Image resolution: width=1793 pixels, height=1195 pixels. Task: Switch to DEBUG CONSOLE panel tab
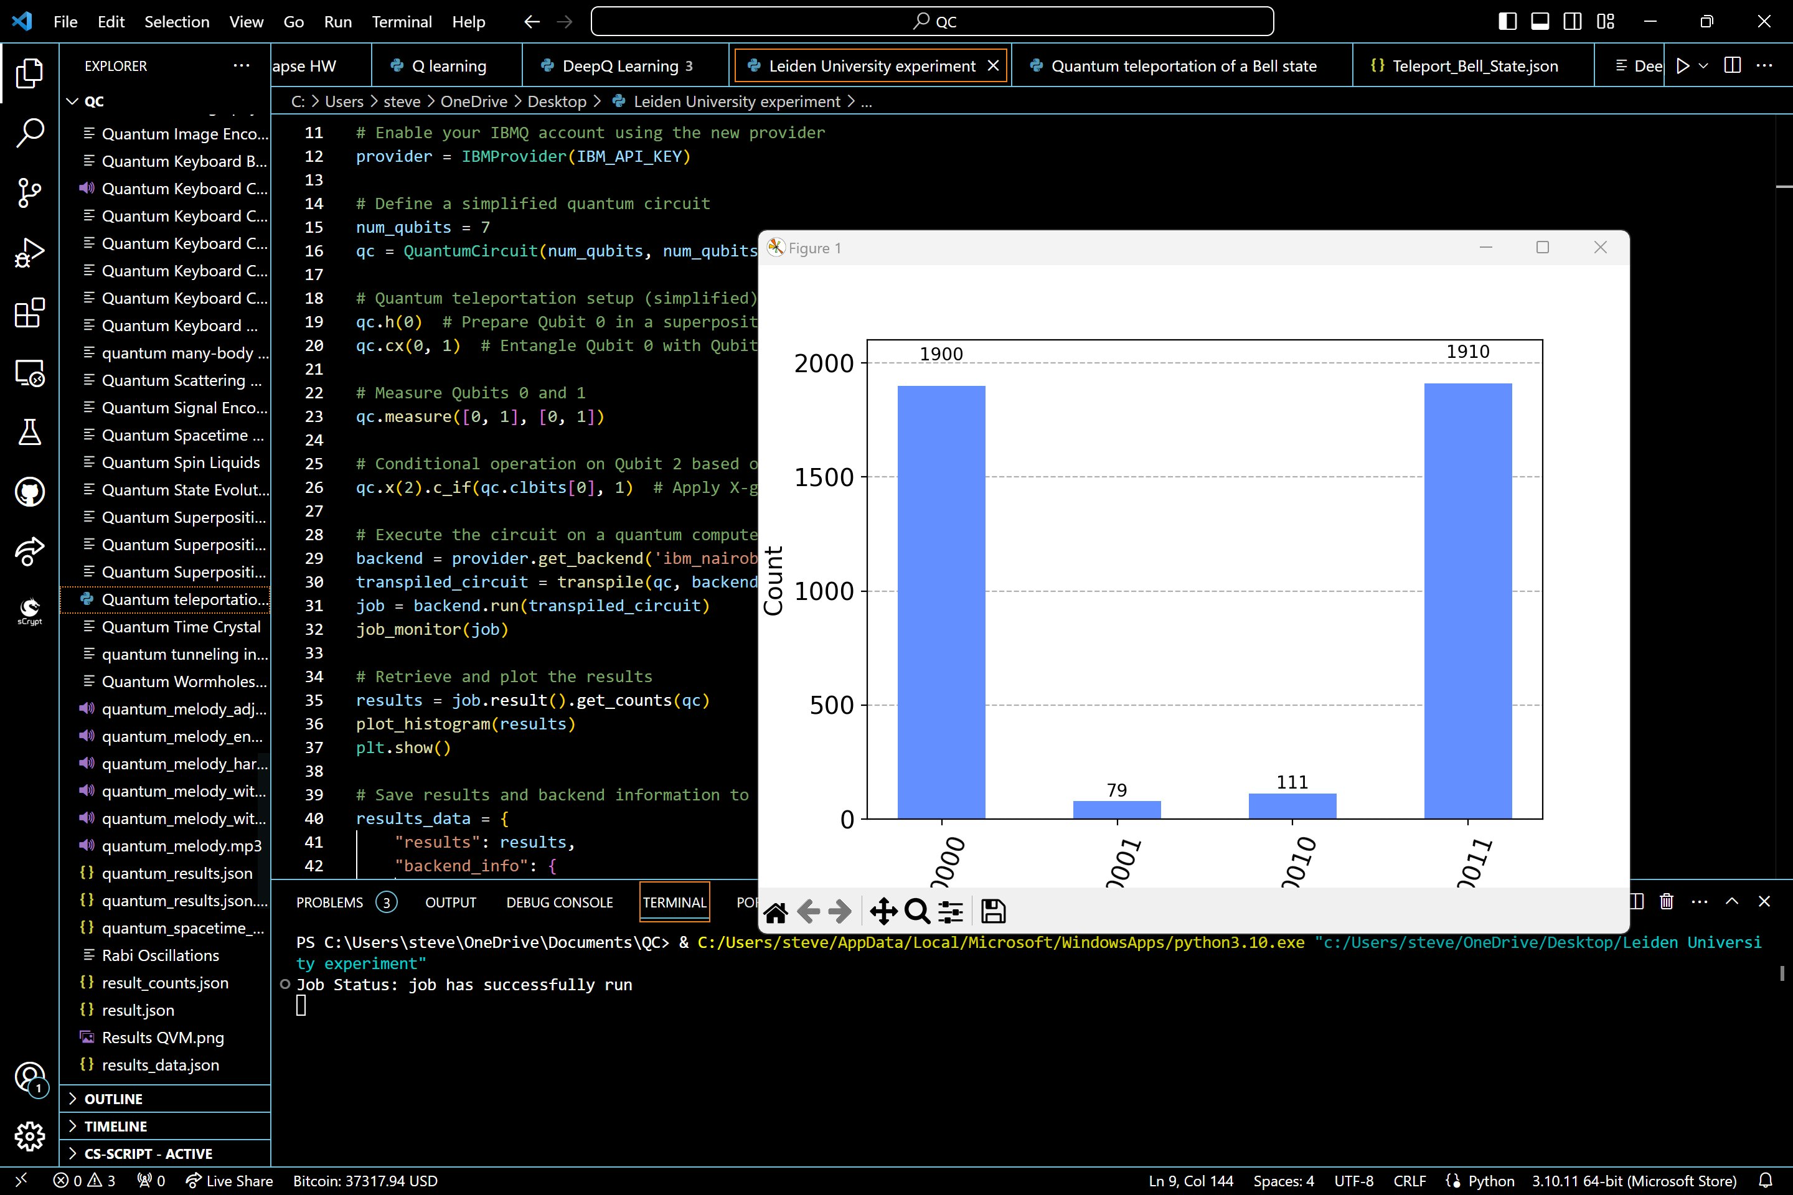(560, 902)
